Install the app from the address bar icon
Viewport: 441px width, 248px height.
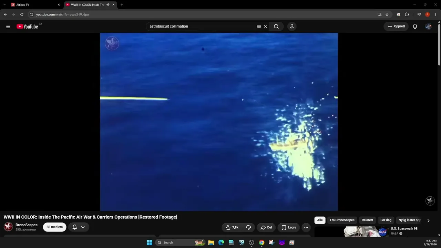tap(379, 14)
